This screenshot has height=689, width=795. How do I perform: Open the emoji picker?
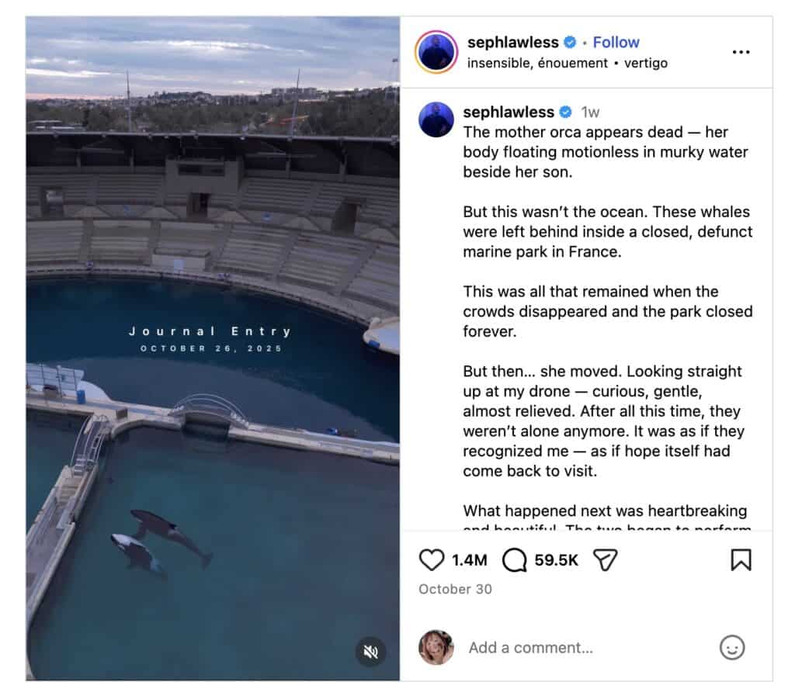pos(731,647)
